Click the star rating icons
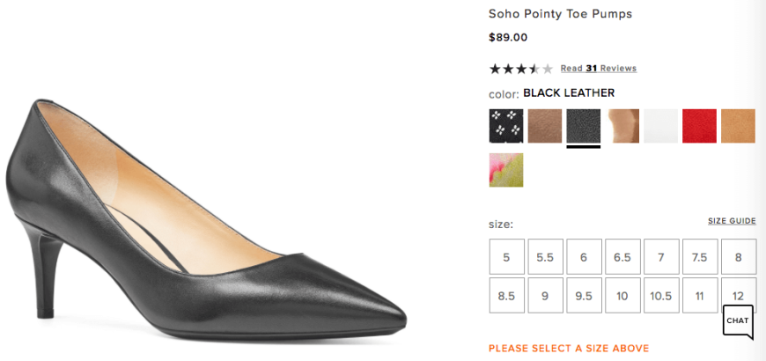 click(x=520, y=69)
